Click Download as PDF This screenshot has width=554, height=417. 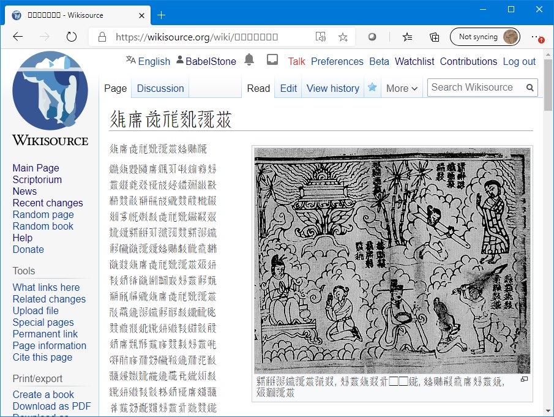click(x=51, y=406)
